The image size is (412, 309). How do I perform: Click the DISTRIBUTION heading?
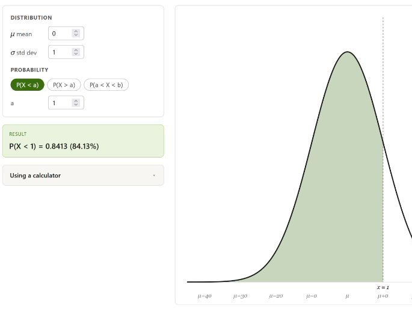(31, 17)
